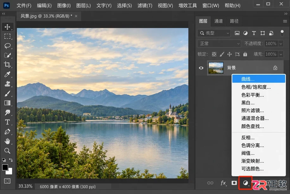Click the opacity 100% input field
The image size is (290, 194).
click(x=271, y=43)
